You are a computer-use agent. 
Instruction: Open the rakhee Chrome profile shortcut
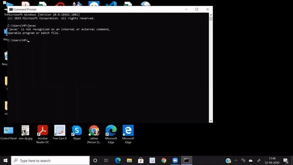tap(94, 134)
